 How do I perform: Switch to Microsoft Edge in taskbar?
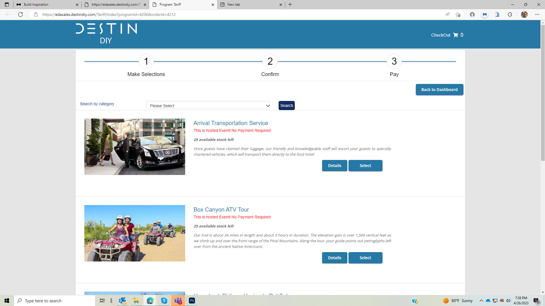point(150,301)
